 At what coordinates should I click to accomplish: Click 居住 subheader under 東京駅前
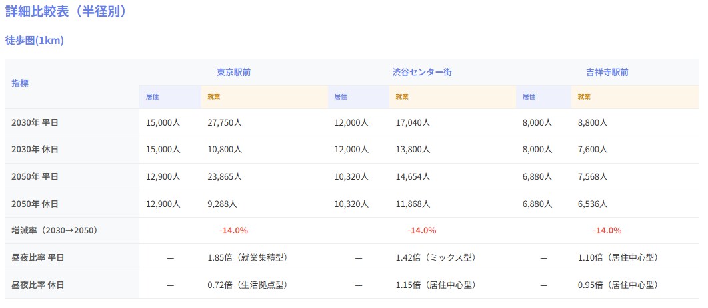coord(152,97)
